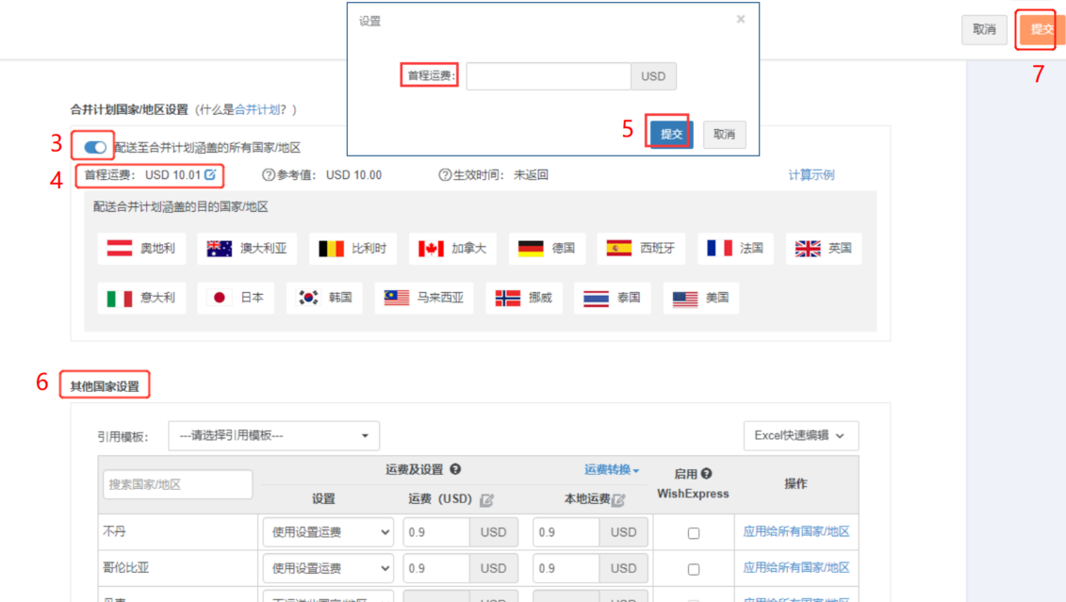Viewport: 1066px width, 602px height.
Task: Open the 计算示例 link
Action: [811, 175]
